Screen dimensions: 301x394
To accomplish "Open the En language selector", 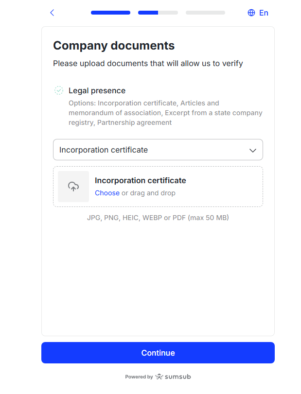I will [x=264, y=13].
